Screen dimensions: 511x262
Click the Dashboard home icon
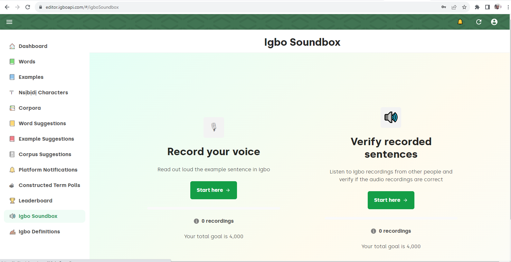point(12,46)
